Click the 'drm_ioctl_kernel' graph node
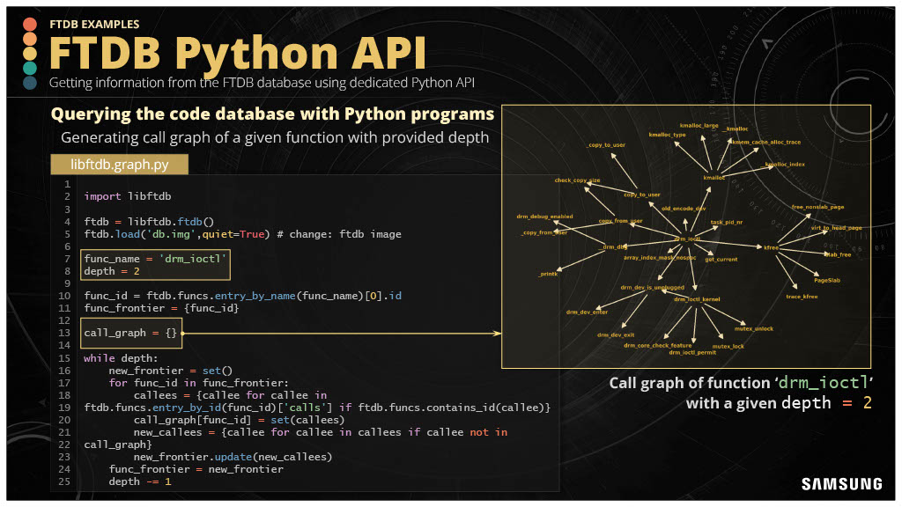The image size is (902, 507). pos(697,299)
